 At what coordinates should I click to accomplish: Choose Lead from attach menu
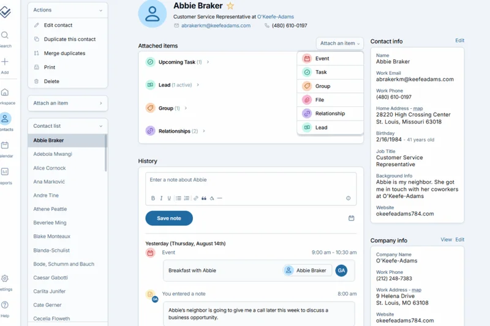click(330, 127)
